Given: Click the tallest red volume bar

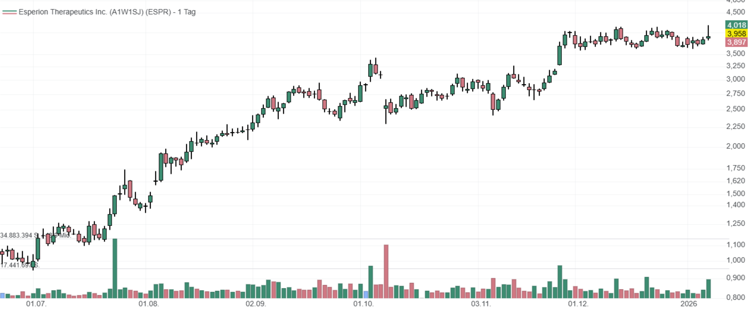Looking at the screenshot, I should pos(386,271).
